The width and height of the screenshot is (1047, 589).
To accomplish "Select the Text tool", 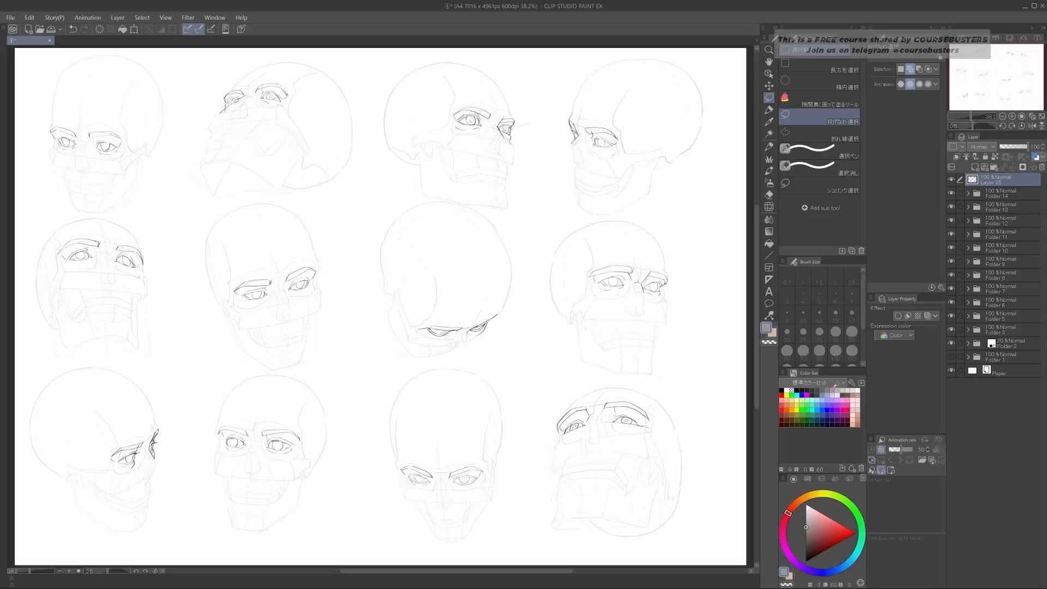I will click(769, 292).
